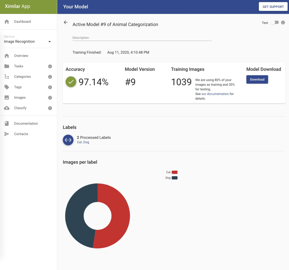The width and height of the screenshot is (289, 270).
Task: Open Contacts in the sidebar
Action: (x=28, y=134)
